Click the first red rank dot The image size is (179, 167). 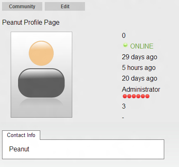(125, 96)
